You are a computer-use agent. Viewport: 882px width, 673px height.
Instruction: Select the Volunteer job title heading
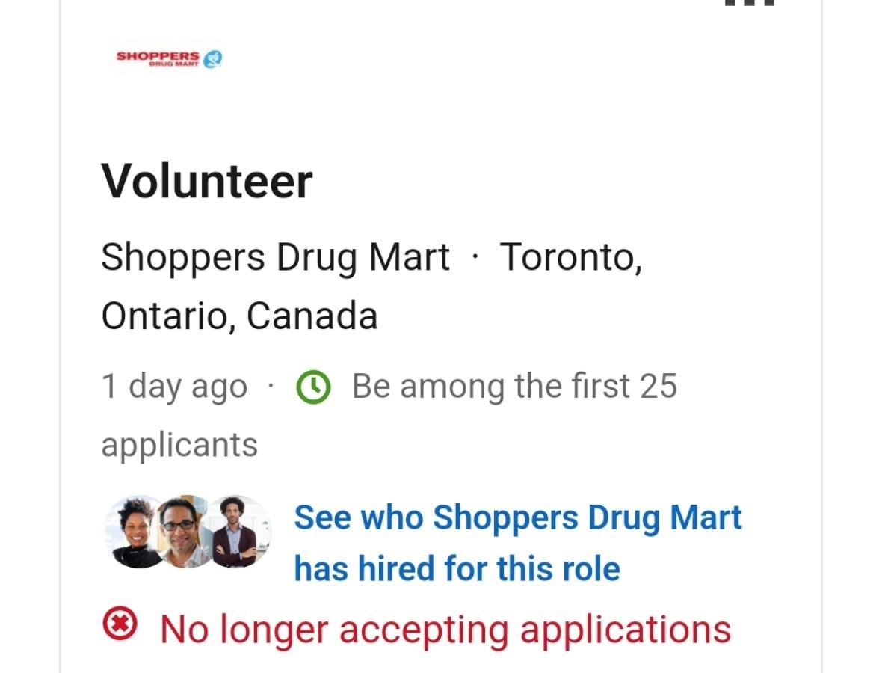click(x=208, y=179)
